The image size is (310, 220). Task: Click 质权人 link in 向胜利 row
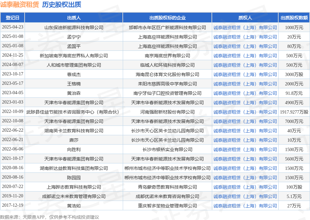(245, 149)
